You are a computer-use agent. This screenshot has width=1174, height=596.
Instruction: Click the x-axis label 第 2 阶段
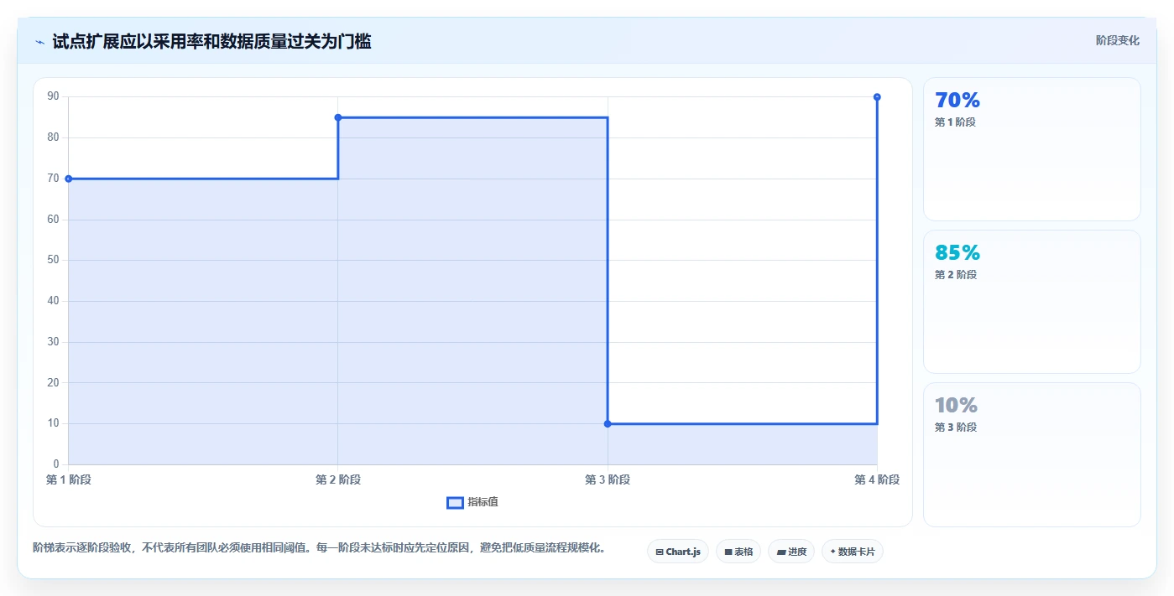click(338, 479)
